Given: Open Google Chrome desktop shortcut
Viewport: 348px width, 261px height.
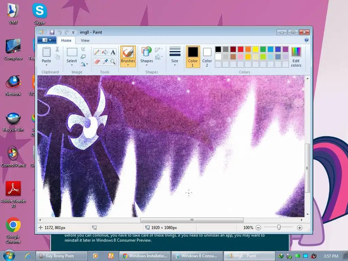Looking at the screenshot, I should [13, 230].
